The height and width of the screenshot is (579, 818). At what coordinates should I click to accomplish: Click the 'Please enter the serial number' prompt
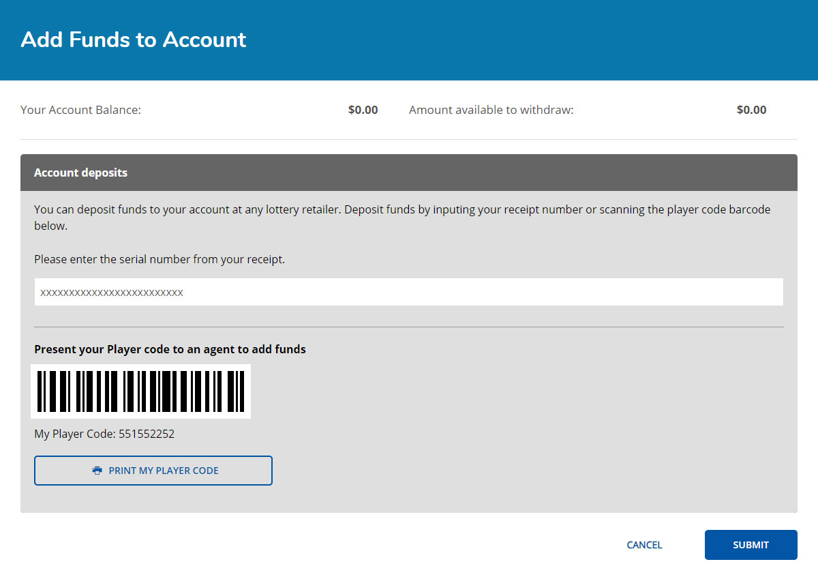160,259
